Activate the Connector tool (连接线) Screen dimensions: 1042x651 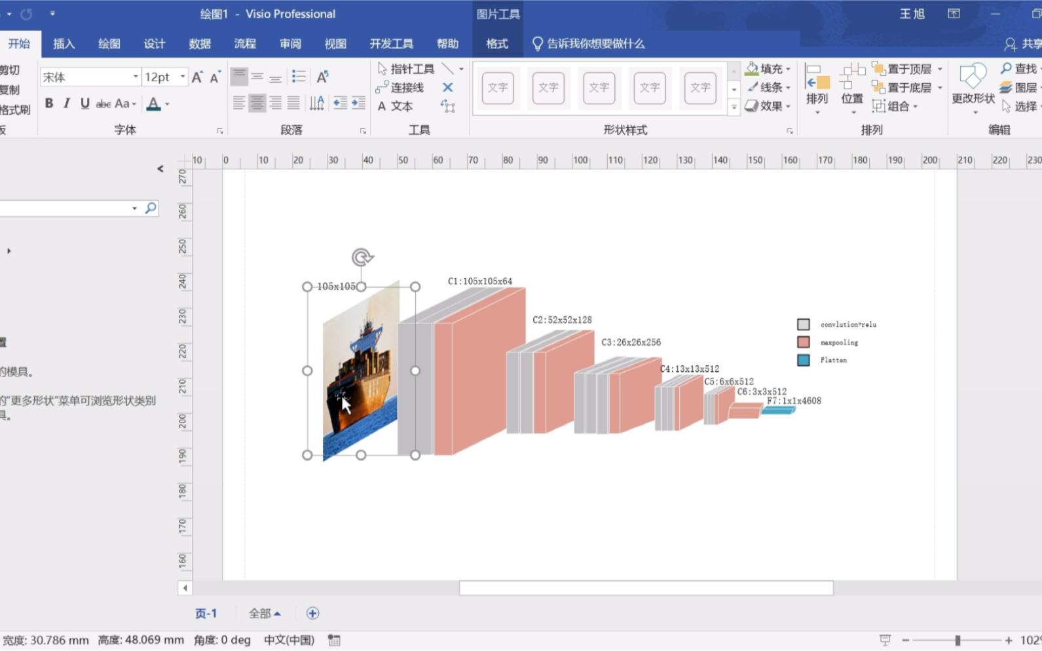pos(400,87)
